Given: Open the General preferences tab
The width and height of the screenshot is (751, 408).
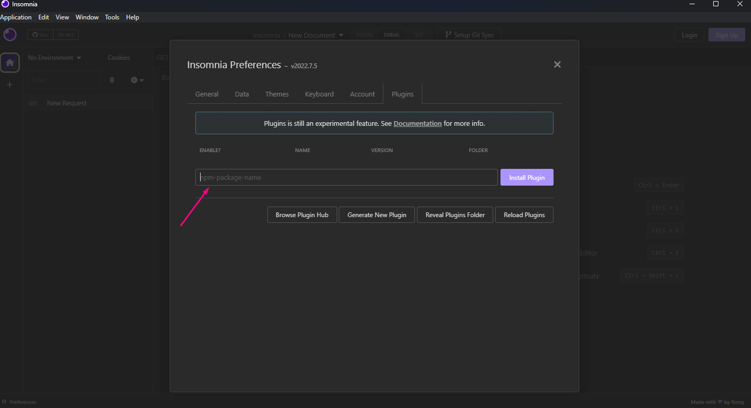Looking at the screenshot, I should 207,94.
